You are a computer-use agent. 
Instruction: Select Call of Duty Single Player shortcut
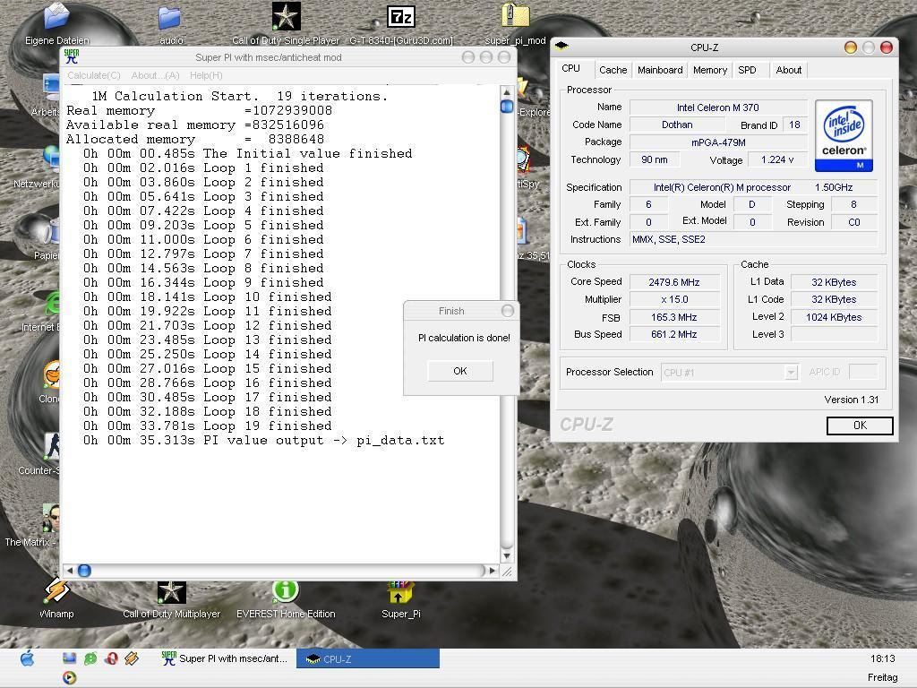coord(286,23)
